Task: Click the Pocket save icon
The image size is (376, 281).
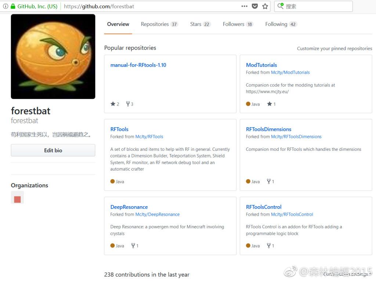Action: [x=255, y=6]
